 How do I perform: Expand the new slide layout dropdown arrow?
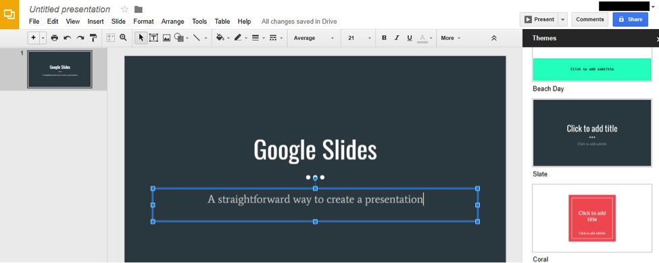click(x=43, y=38)
